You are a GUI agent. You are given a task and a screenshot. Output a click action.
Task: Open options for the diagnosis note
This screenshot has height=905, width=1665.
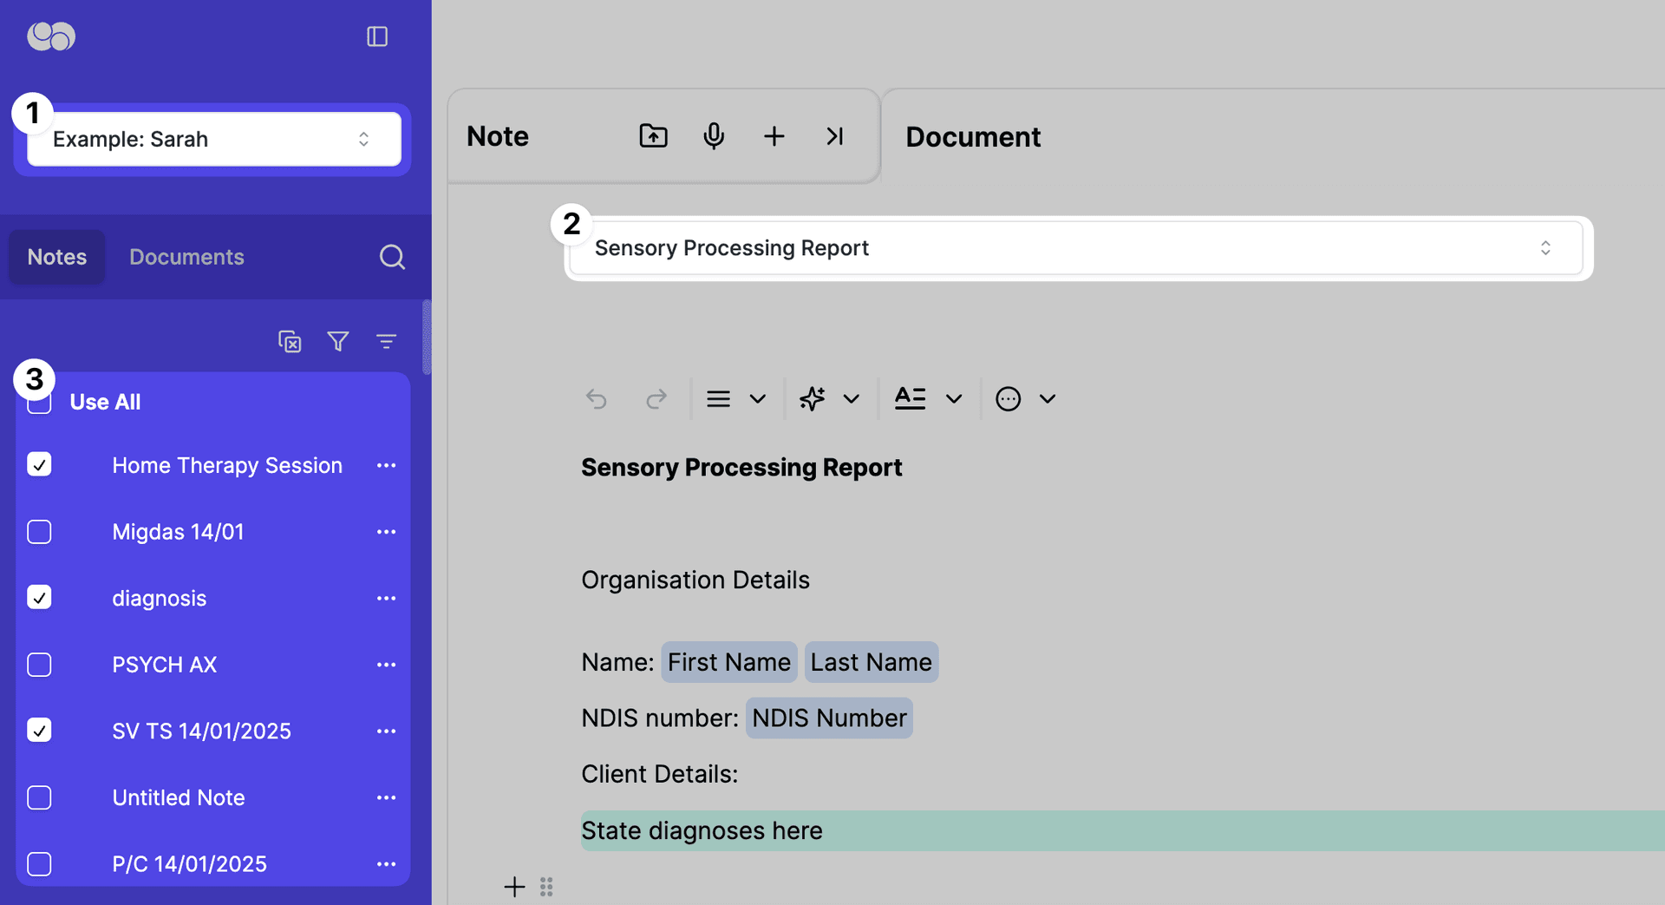coord(386,598)
